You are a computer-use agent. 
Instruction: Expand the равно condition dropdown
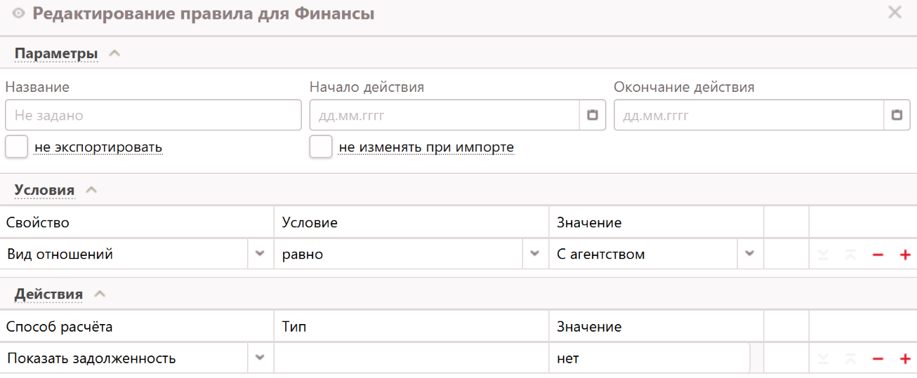(x=535, y=254)
